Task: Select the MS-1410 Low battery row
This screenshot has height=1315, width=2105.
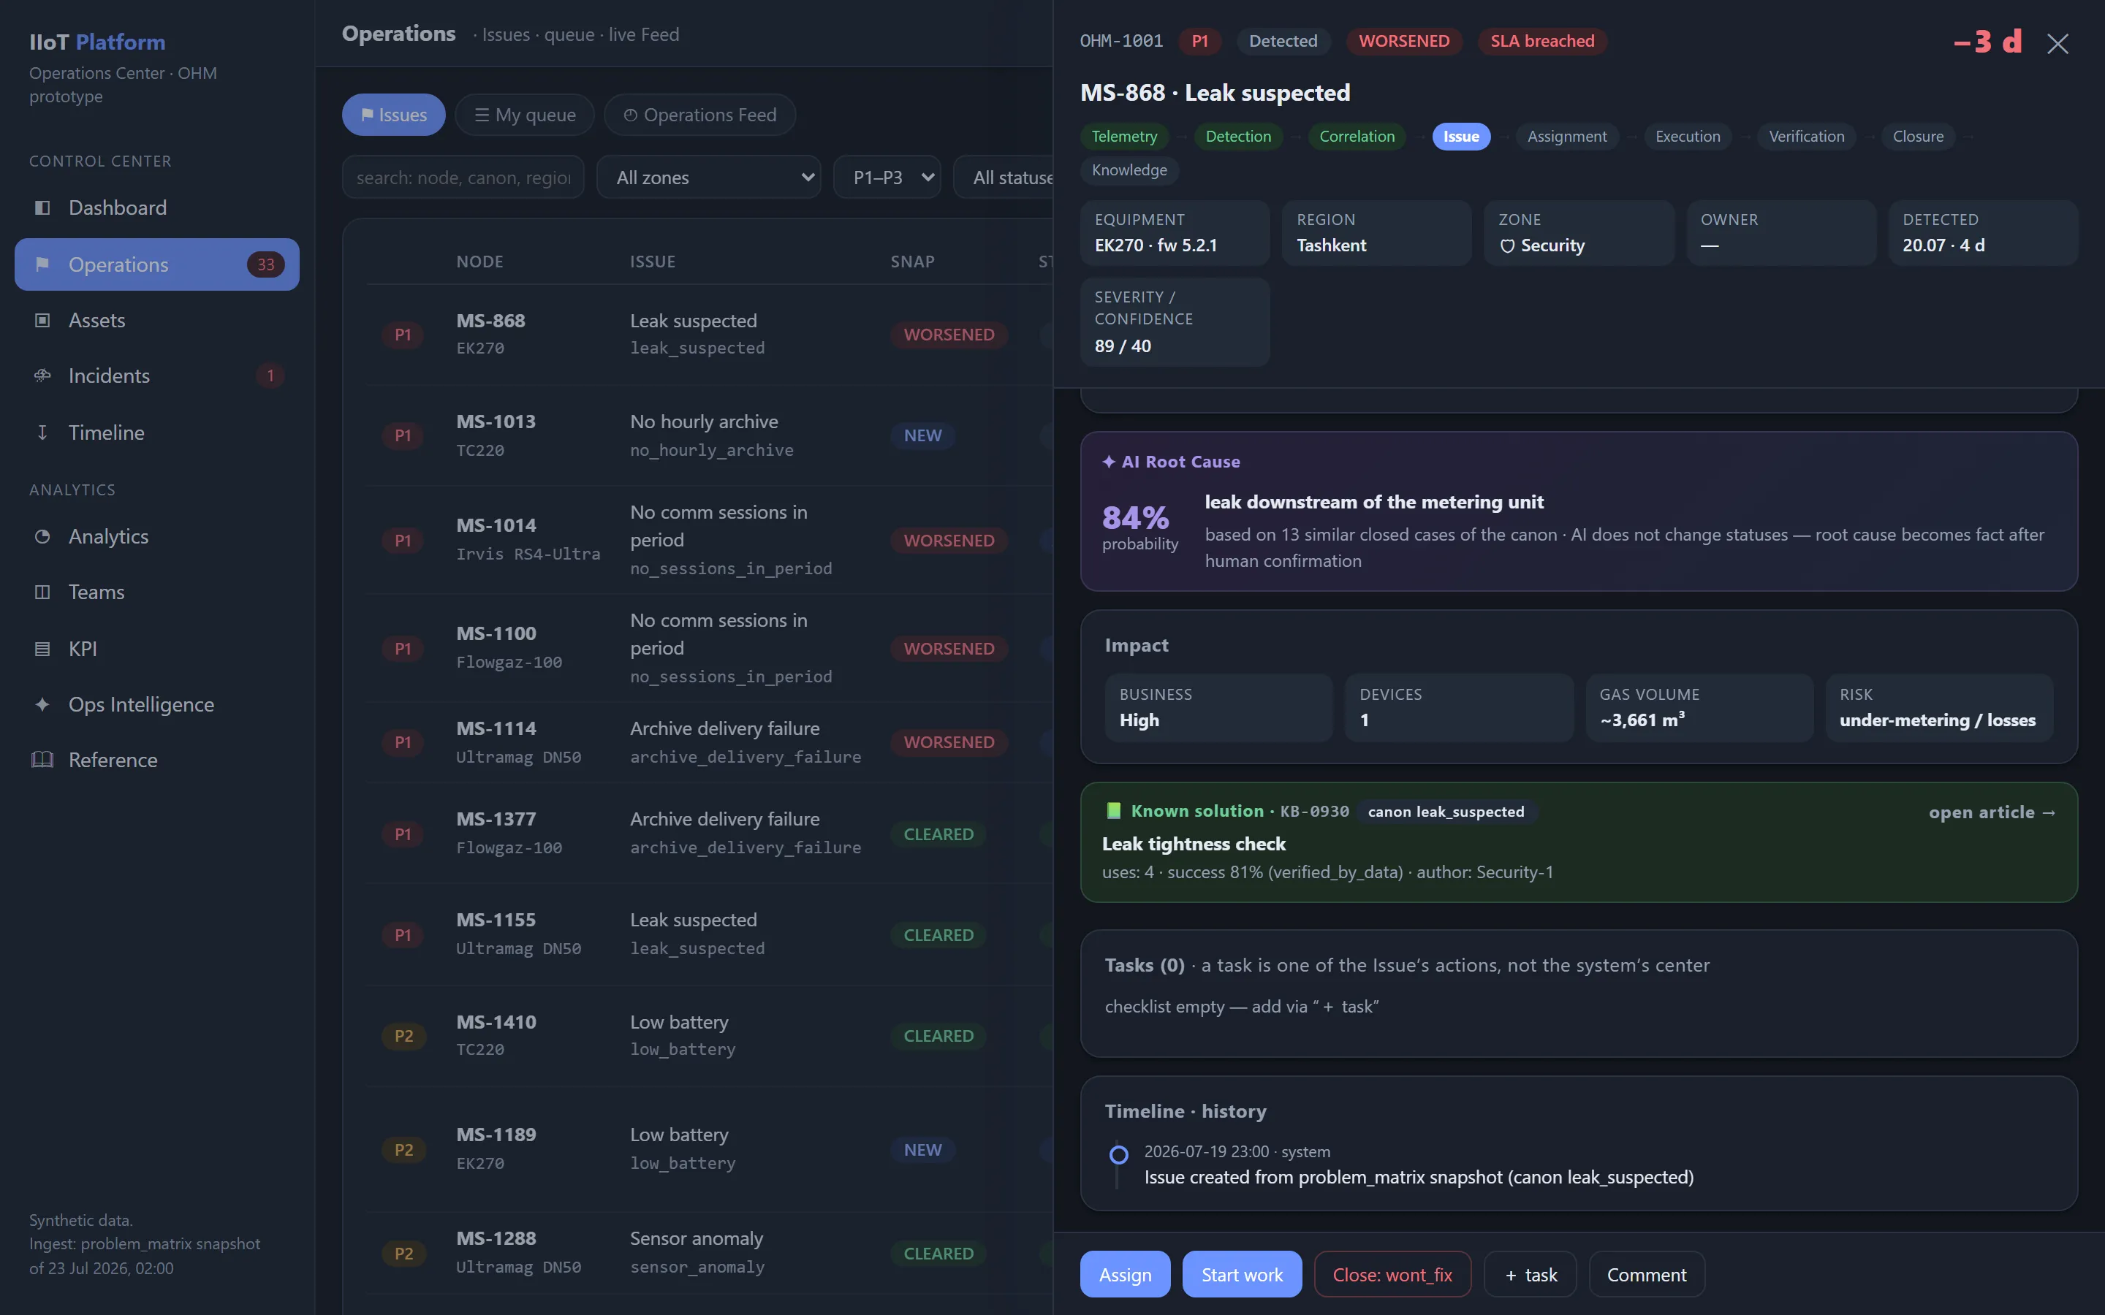Action: [709, 1035]
